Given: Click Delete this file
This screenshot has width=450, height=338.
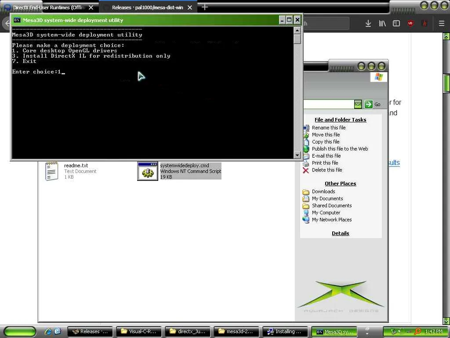Looking at the screenshot, I should [327, 170].
